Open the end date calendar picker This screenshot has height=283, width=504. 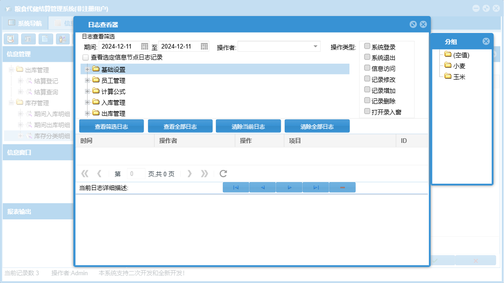pos(204,46)
